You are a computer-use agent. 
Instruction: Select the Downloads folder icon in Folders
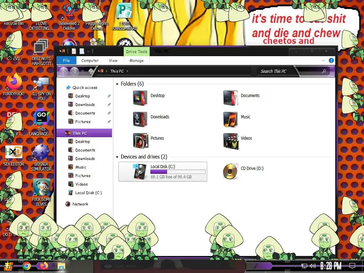140,119
